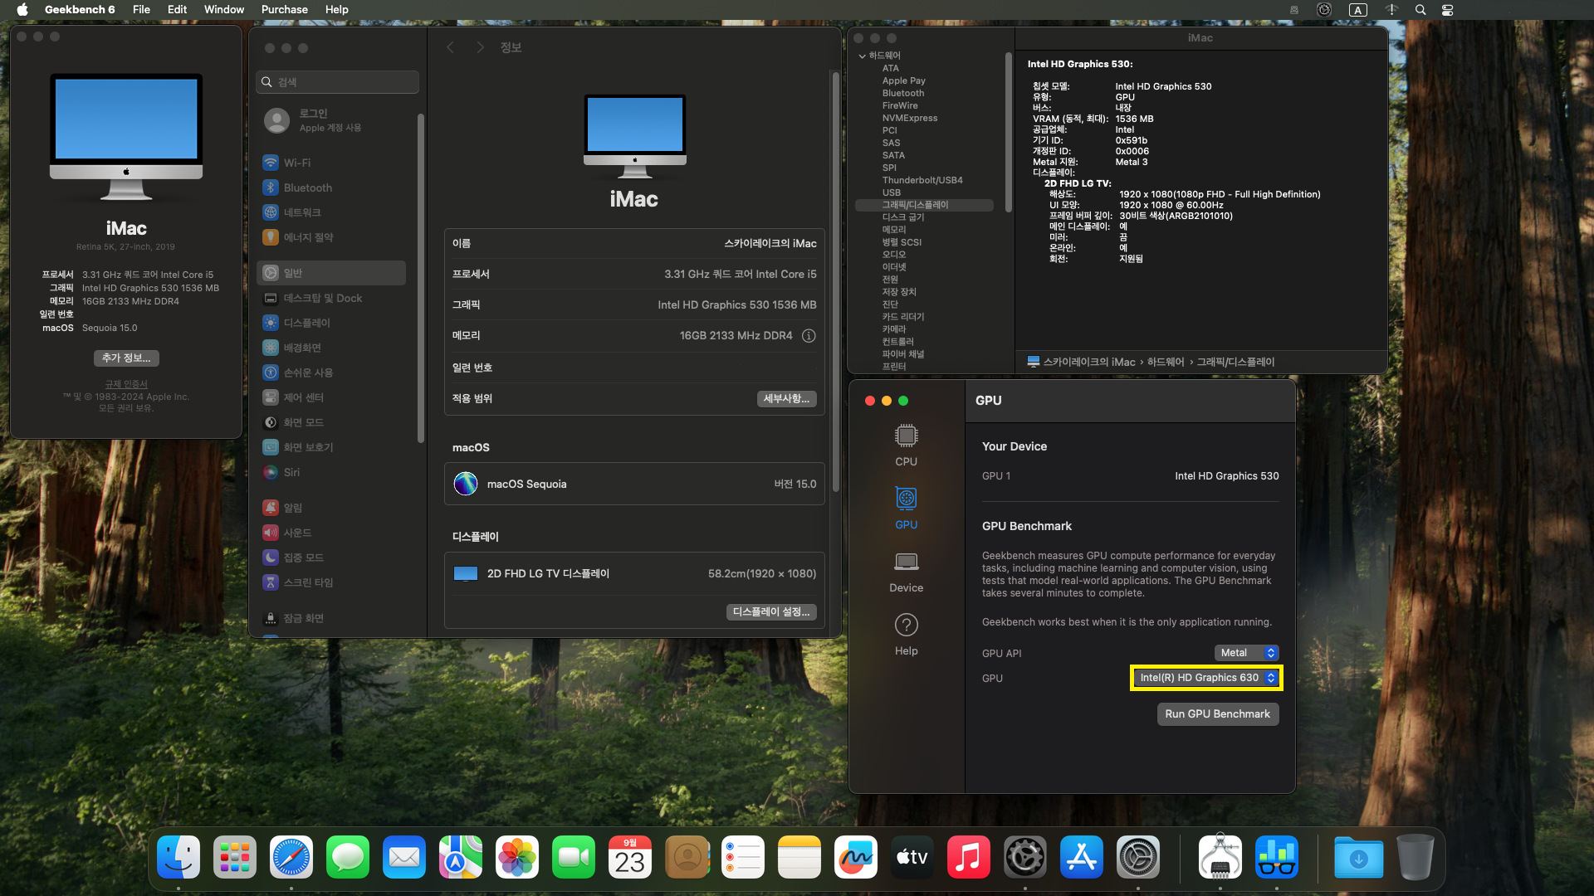Viewport: 1594px width, 896px height.
Task: Open the Purchase menu
Action: pyautogui.click(x=285, y=10)
